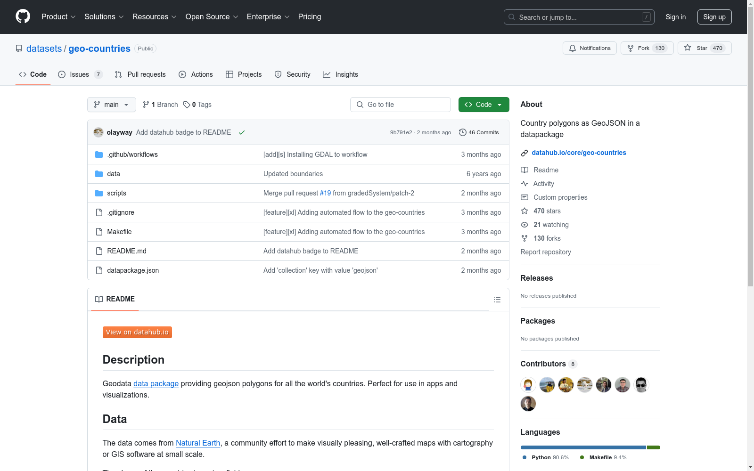
Task: Open the .github/workflows folder icon
Action: [x=99, y=154]
